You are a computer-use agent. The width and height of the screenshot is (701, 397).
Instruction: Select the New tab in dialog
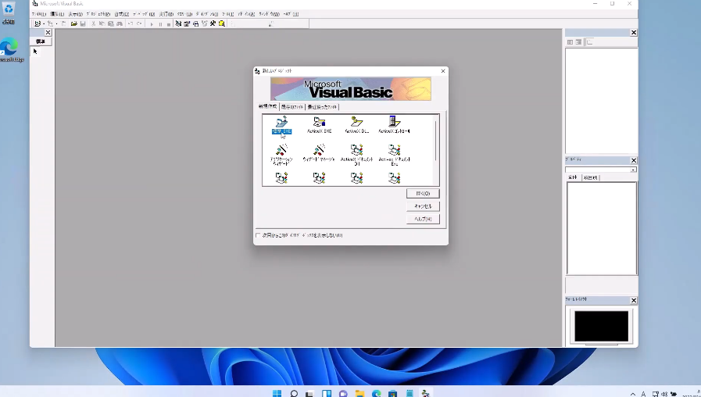268,106
